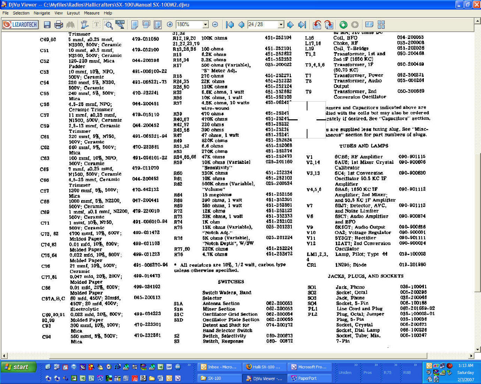
Task: Click the Windows Start button
Action: coord(18,367)
